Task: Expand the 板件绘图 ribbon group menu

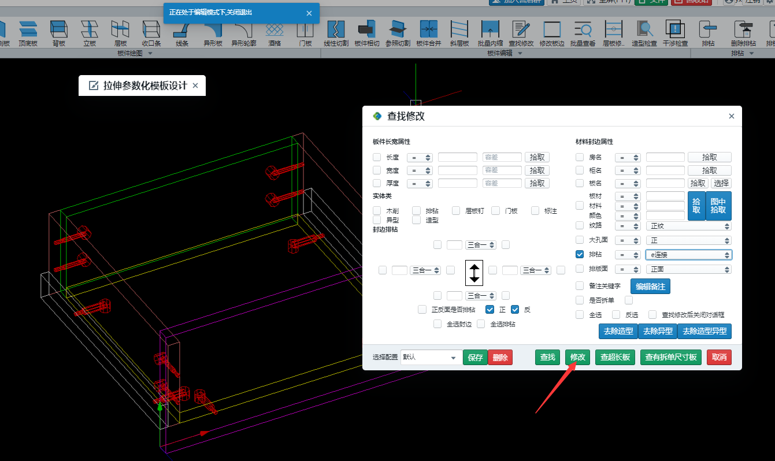Action: coord(150,53)
